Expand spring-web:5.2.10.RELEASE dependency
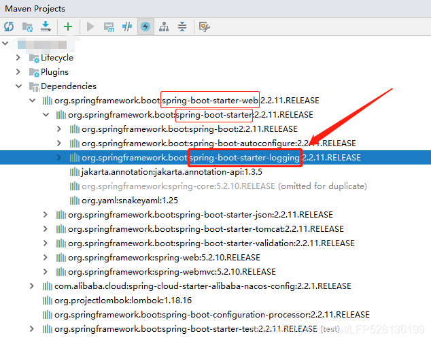Screen dimensions: 431x342 click(x=46, y=258)
